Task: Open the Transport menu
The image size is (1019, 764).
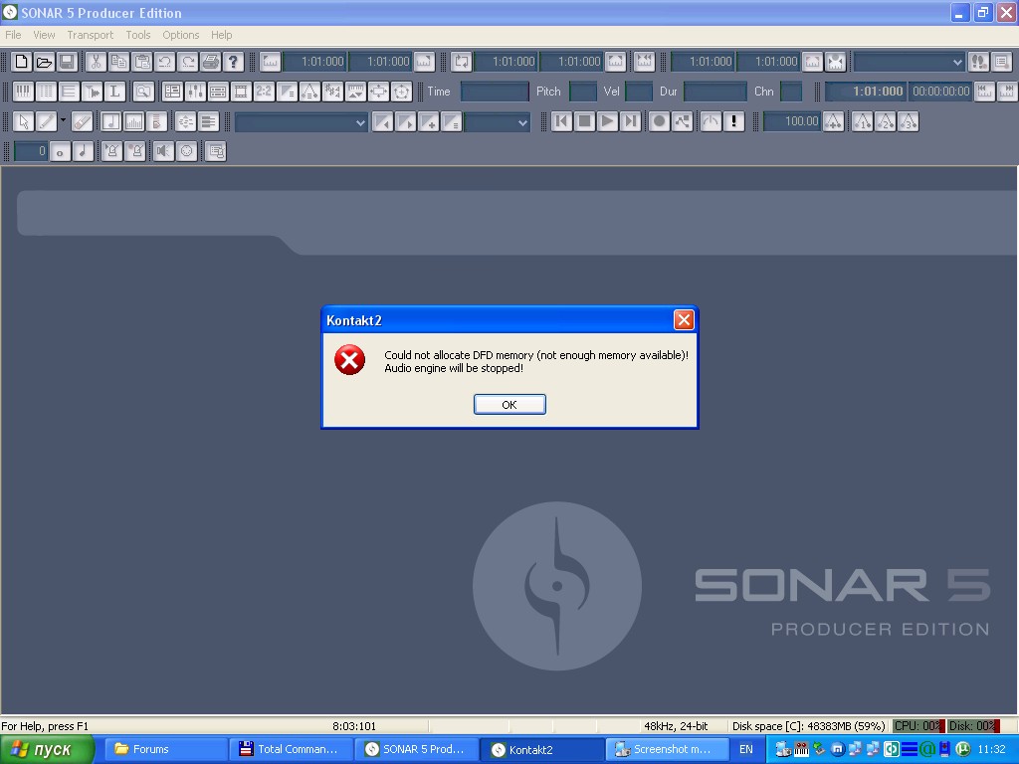Action: tap(90, 35)
